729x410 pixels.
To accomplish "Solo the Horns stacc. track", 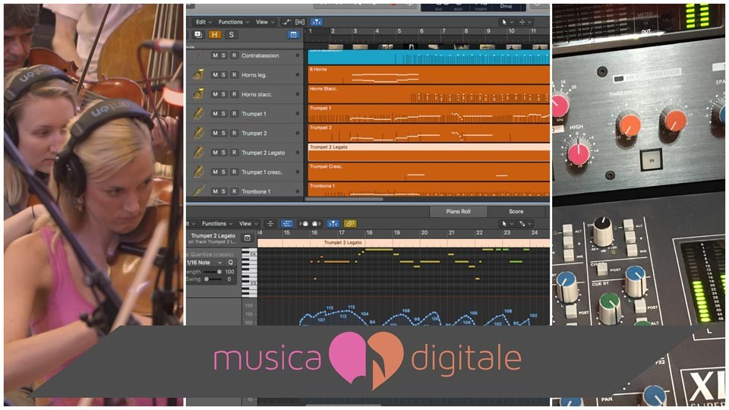I will [224, 94].
